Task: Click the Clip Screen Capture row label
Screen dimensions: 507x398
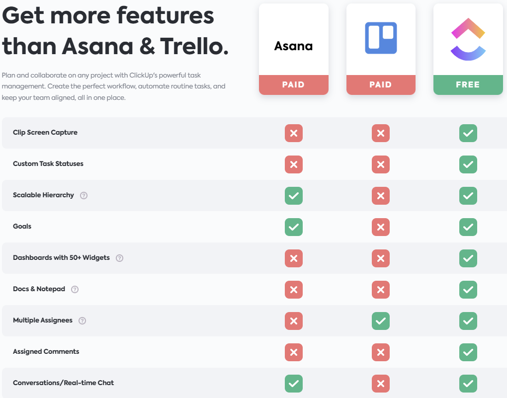Action: [45, 133]
